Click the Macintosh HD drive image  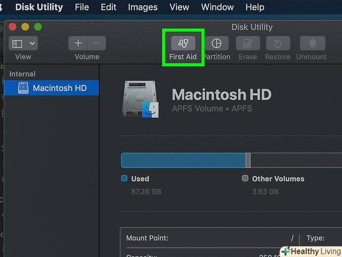click(x=140, y=99)
